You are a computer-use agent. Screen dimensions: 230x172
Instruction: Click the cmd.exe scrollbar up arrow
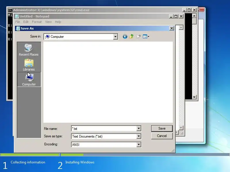click(194, 16)
